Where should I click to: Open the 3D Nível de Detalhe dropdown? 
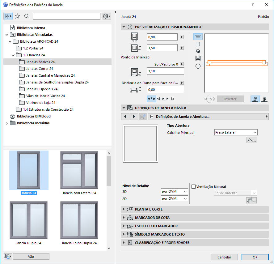175,191
